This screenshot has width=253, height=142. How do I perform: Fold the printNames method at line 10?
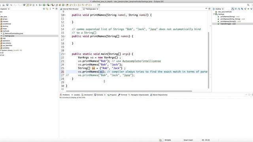[x=65, y=15]
